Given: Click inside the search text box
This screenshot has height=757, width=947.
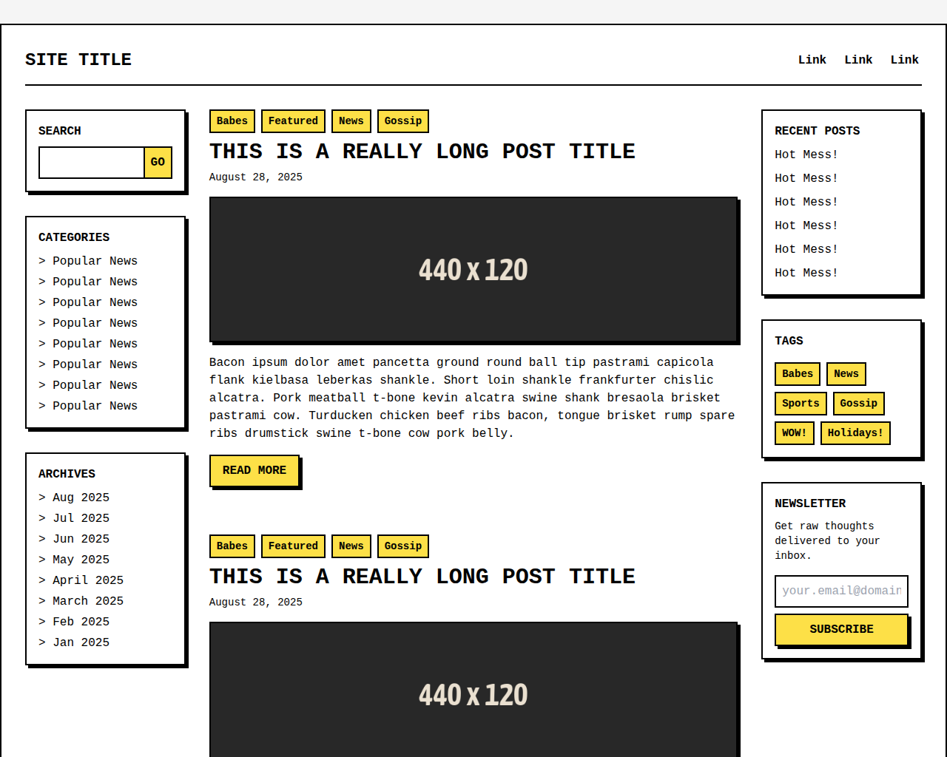Looking at the screenshot, I should 90,162.
